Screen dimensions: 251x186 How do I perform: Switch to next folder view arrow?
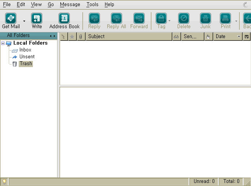pos(54,36)
